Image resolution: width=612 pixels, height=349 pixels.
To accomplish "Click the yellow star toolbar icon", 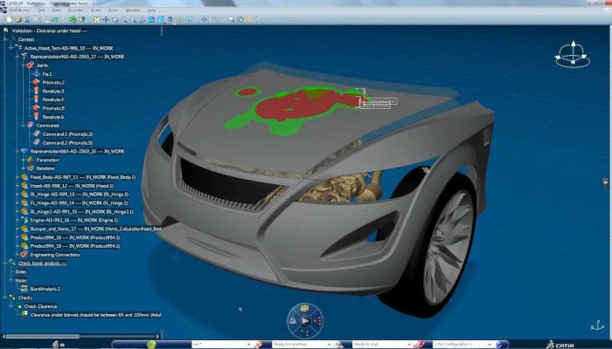I will click(x=249, y=19).
